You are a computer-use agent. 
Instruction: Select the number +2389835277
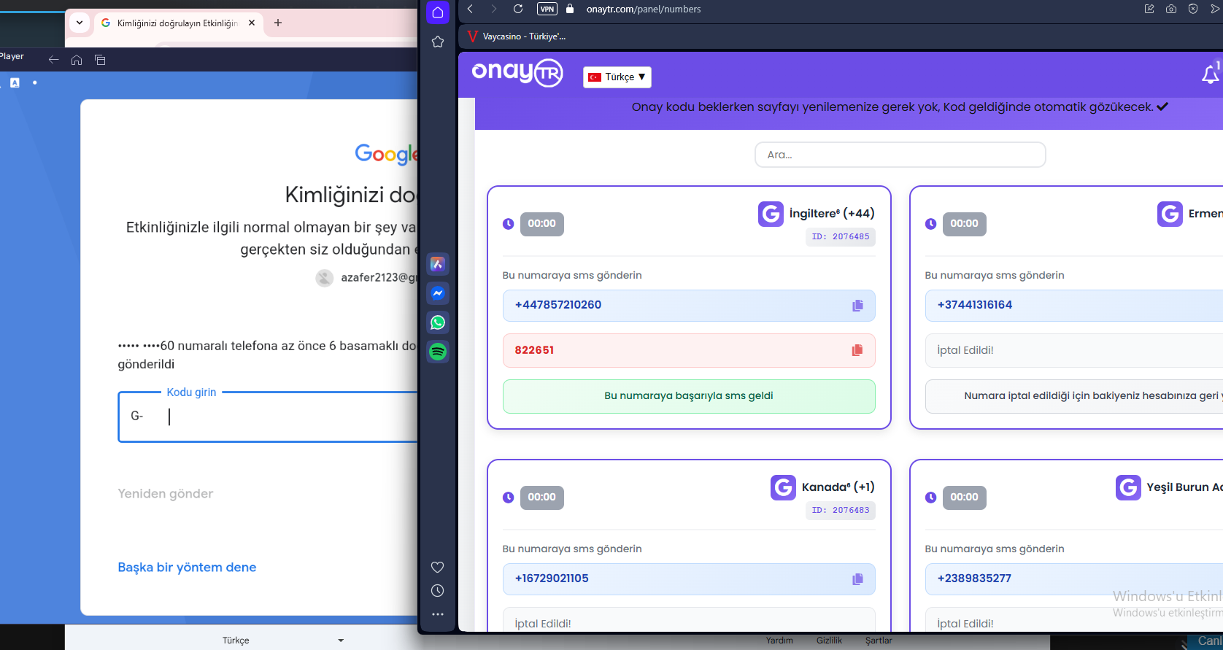pyautogui.click(x=974, y=579)
